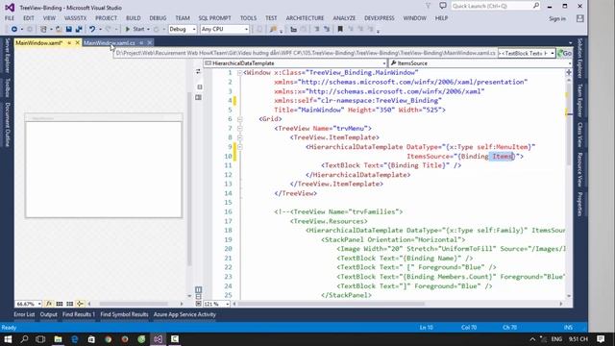Toggle effects fx button in designer

(x=49, y=304)
